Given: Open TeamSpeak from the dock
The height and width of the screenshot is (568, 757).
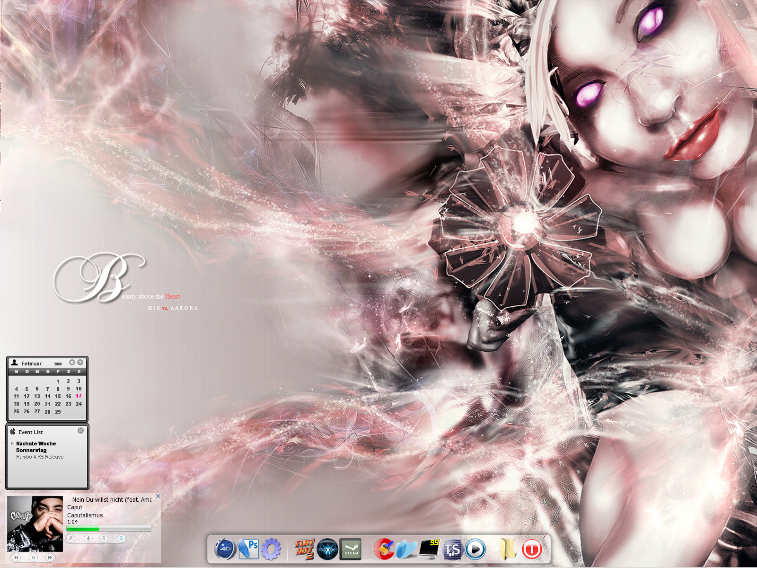Looking at the screenshot, I should (452, 549).
